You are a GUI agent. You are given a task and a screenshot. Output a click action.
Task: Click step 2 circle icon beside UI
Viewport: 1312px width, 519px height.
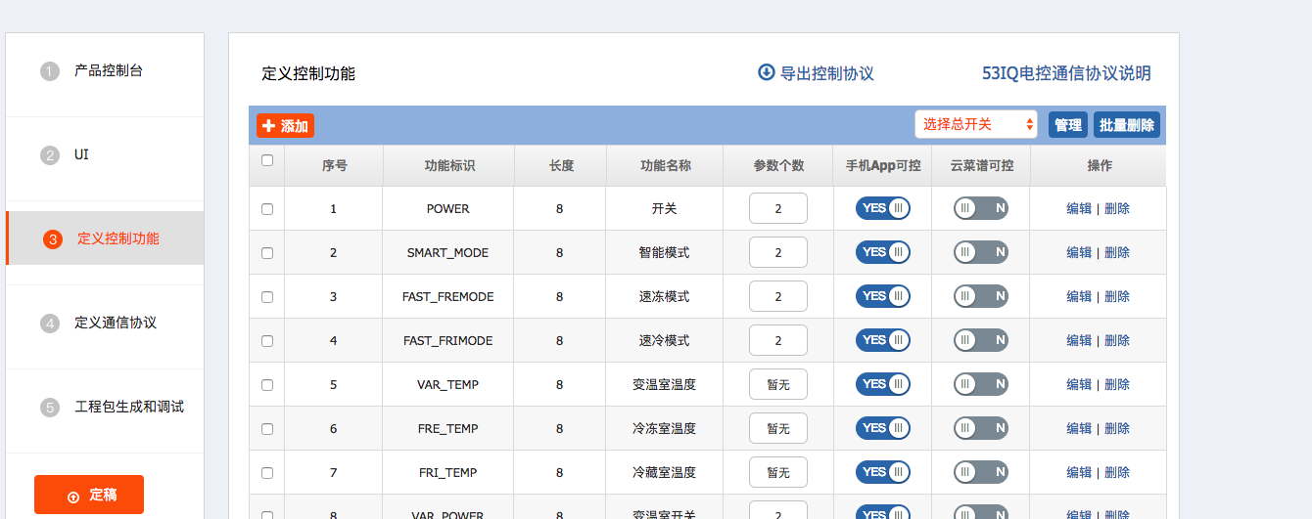(x=50, y=155)
